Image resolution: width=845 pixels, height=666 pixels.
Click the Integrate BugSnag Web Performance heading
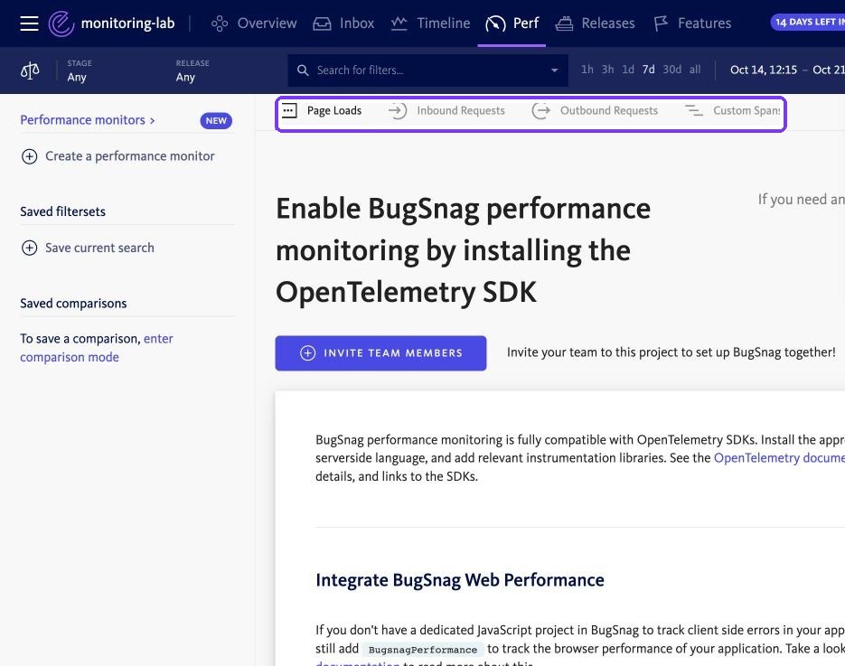click(x=460, y=580)
